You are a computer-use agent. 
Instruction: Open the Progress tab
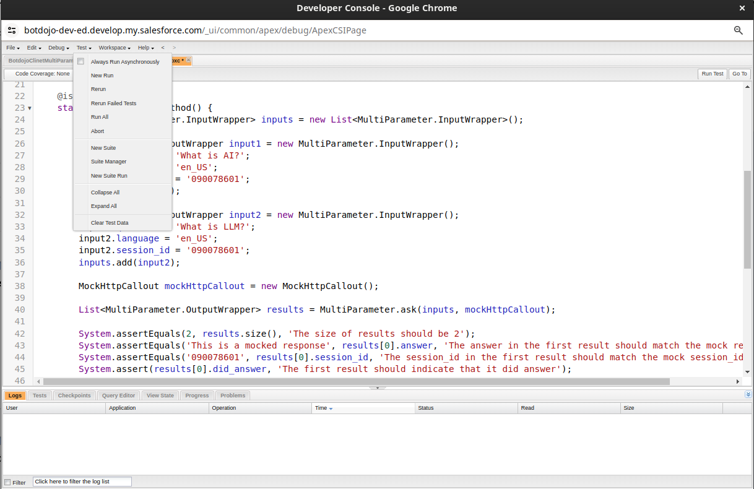coord(197,396)
